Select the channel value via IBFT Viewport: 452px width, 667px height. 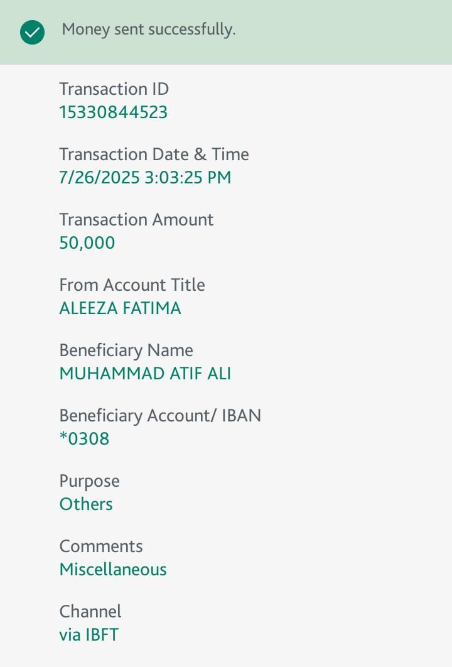tap(89, 635)
